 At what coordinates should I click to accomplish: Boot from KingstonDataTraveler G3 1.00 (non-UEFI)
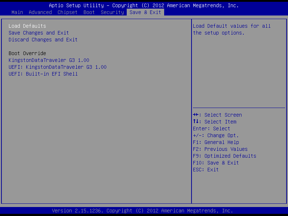(x=49, y=60)
